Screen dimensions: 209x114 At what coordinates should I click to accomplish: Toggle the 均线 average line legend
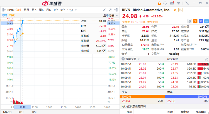coord(12,15)
